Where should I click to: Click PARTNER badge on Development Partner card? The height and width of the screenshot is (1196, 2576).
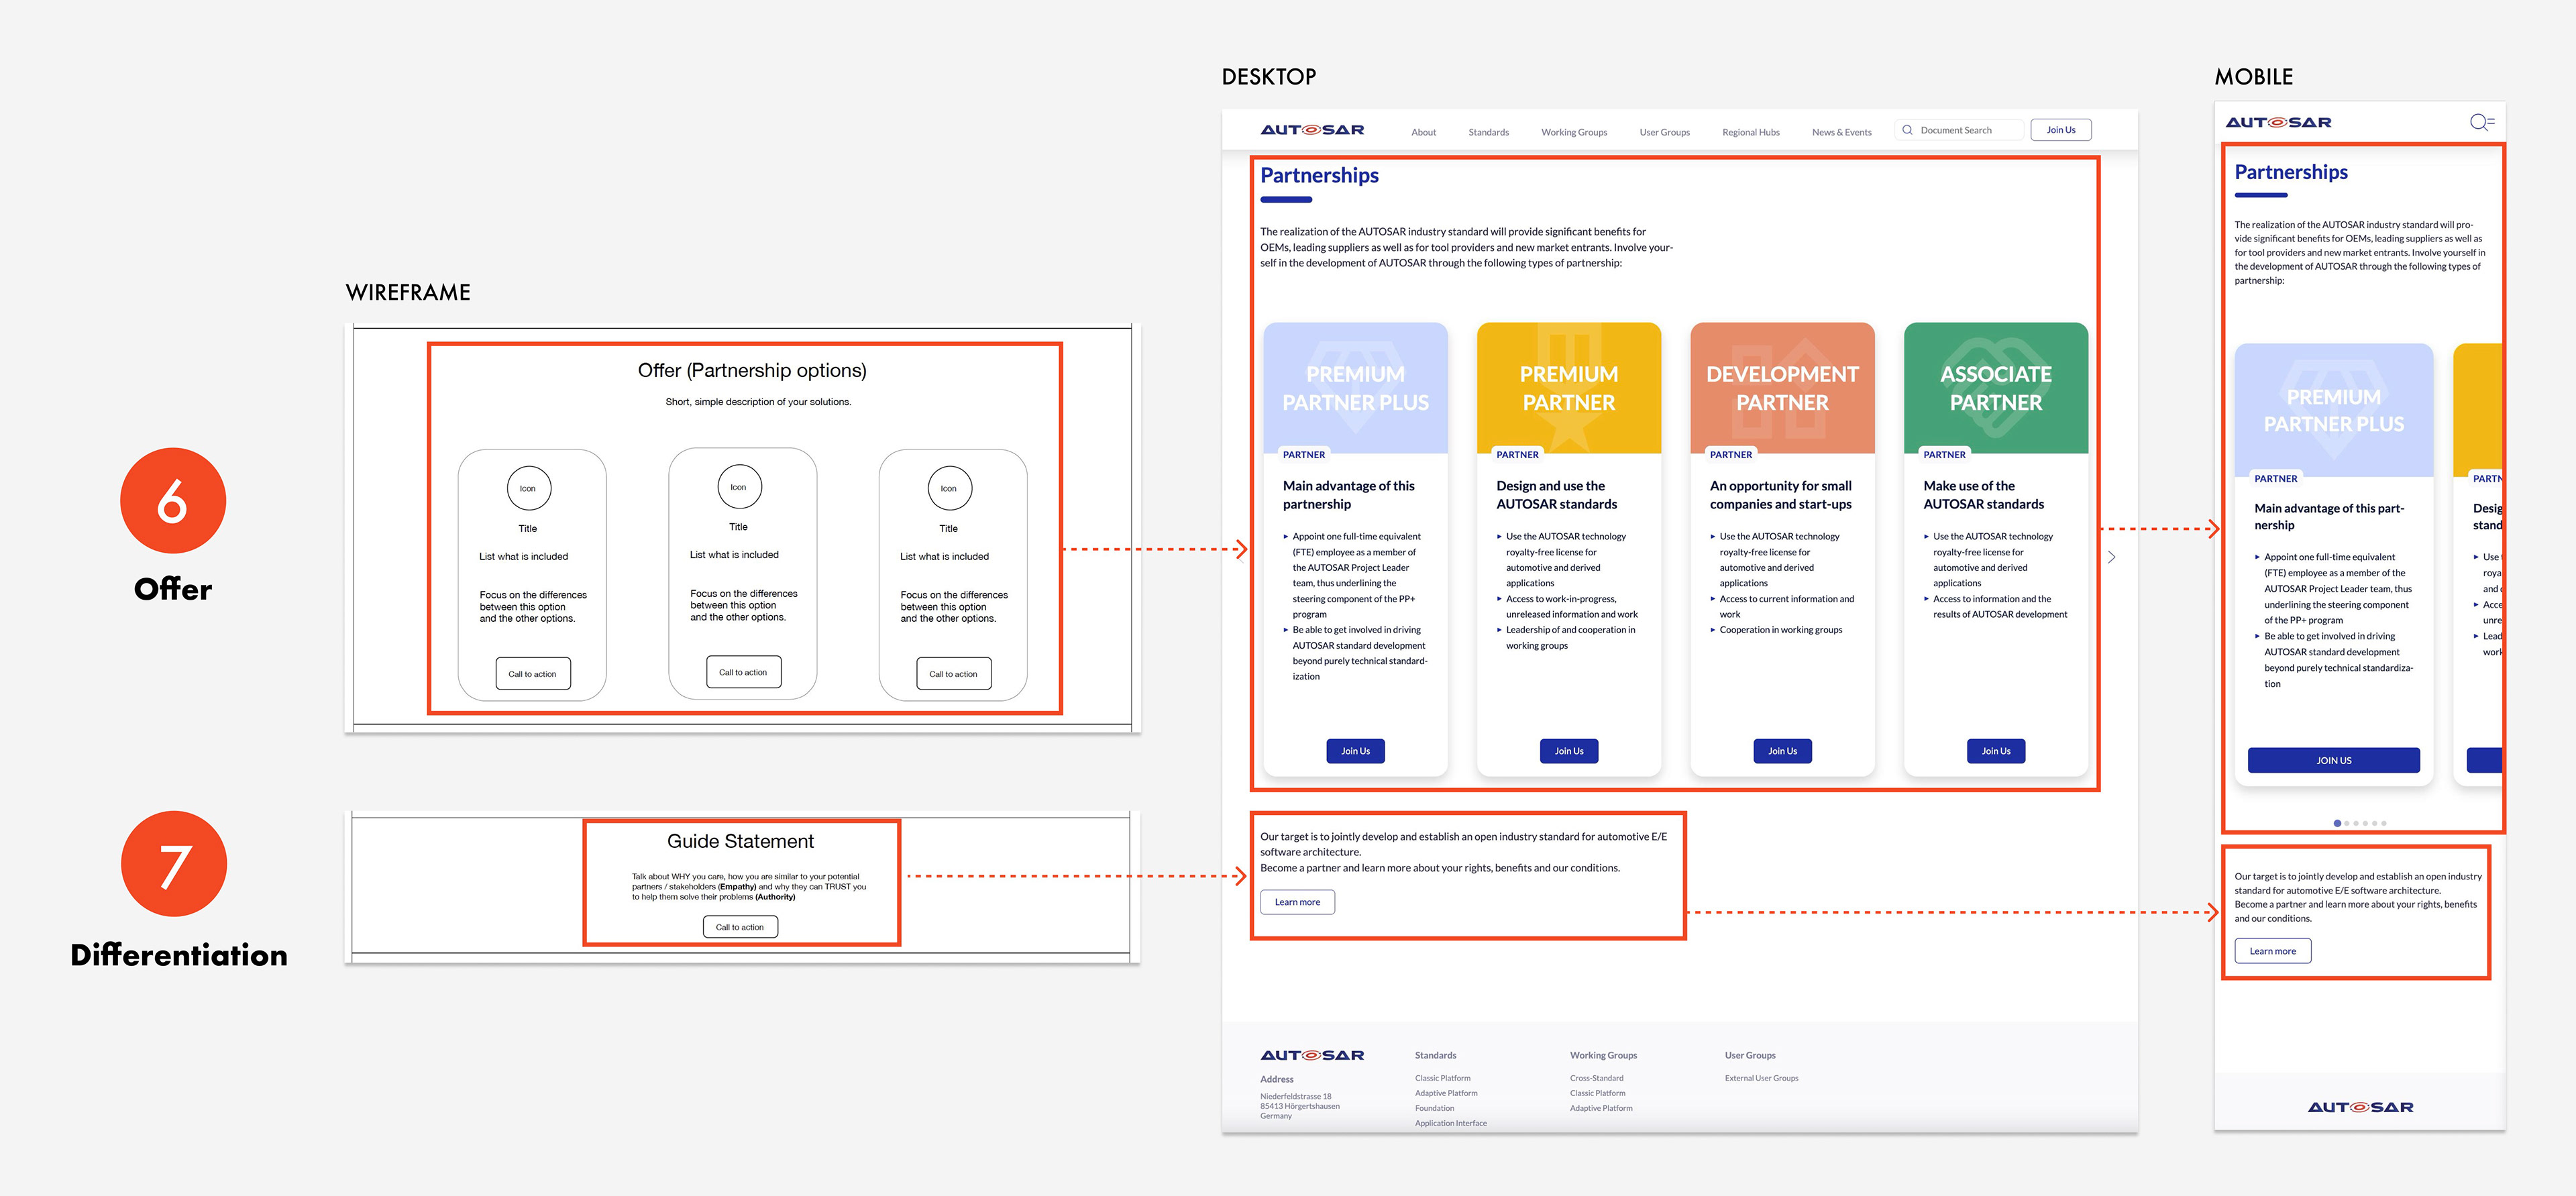click(1730, 455)
